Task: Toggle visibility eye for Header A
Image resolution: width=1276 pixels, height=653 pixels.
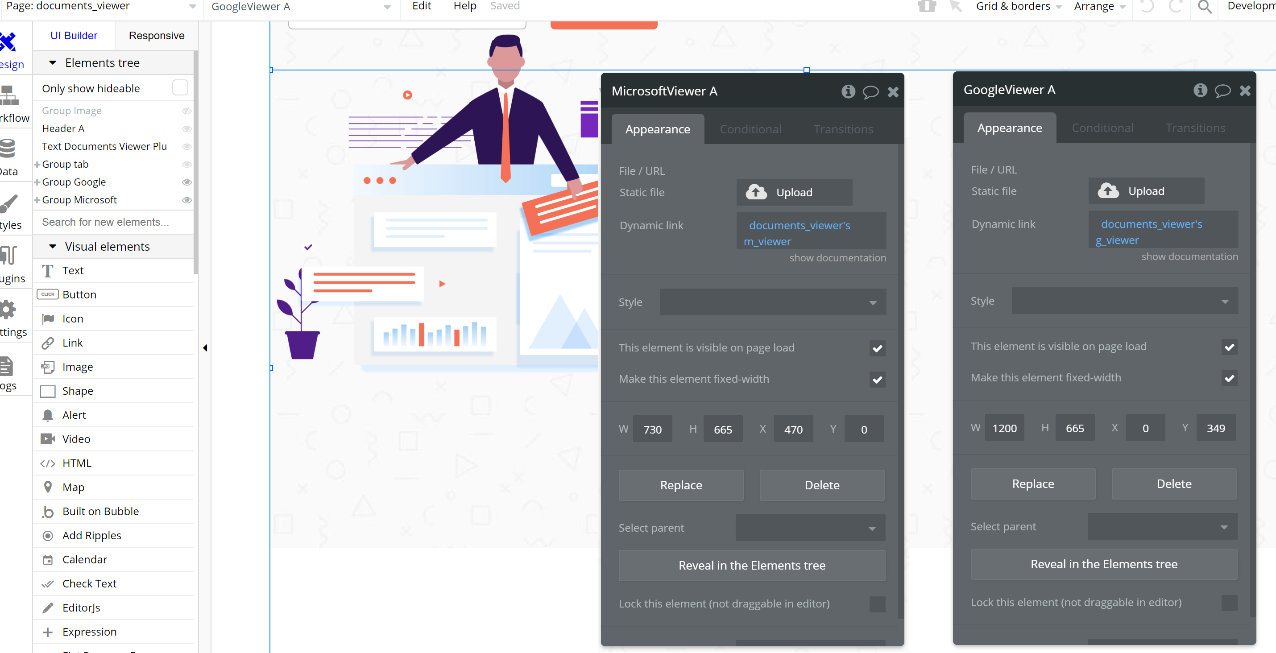Action: tap(187, 129)
